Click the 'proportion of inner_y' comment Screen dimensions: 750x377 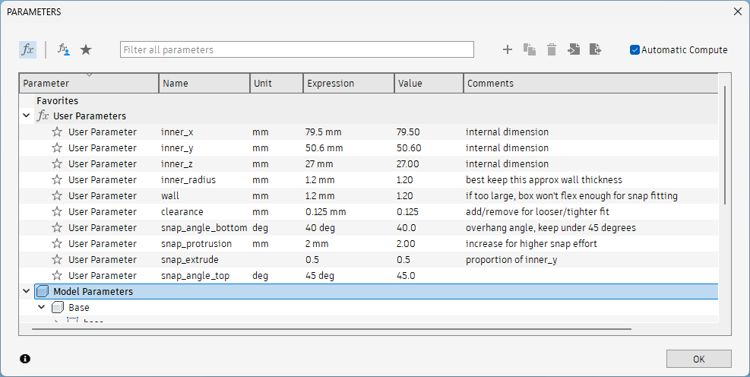point(511,260)
